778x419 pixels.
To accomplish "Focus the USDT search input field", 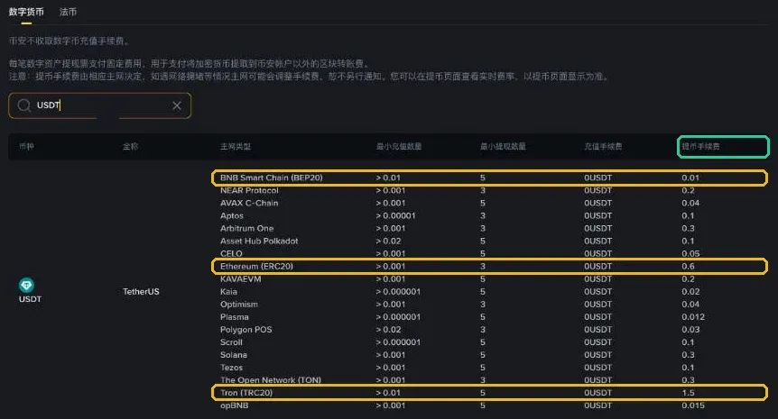I will point(99,105).
